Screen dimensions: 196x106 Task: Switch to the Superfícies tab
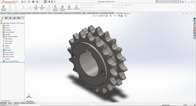coord(16,13)
